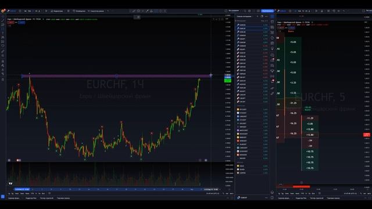The height and width of the screenshot is (209, 372).
Task: Click left handle of time range slider
Action: pos(22,189)
